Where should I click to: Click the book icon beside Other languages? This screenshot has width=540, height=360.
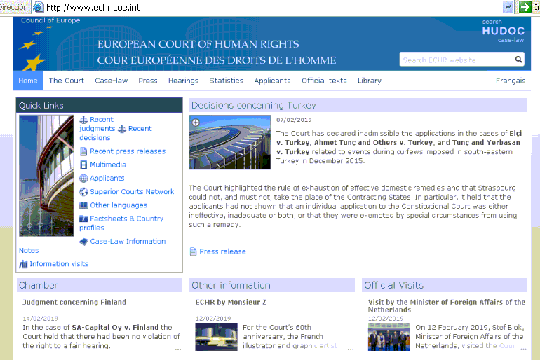coord(83,205)
